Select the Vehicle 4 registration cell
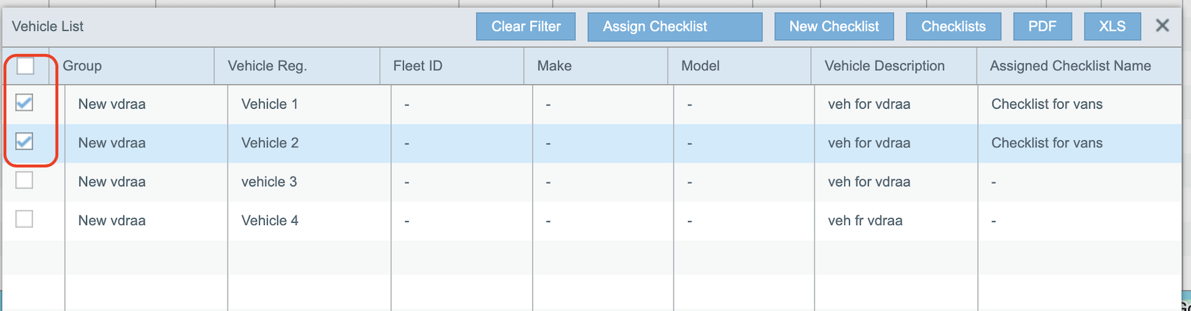This screenshot has width=1191, height=311. tap(270, 221)
